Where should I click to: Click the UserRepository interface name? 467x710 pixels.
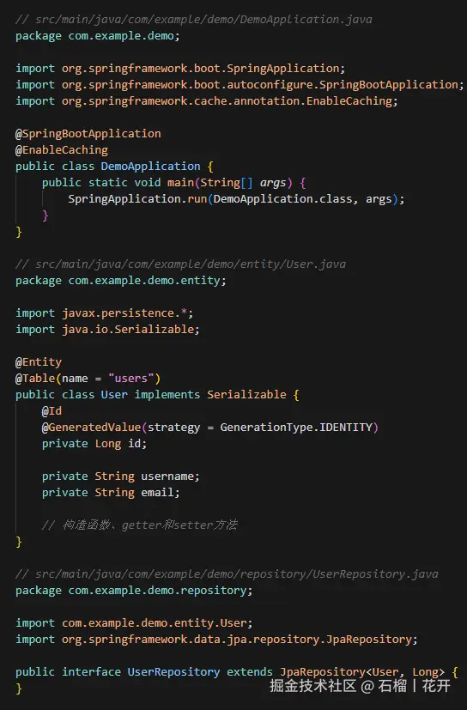pyautogui.click(x=173, y=671)
